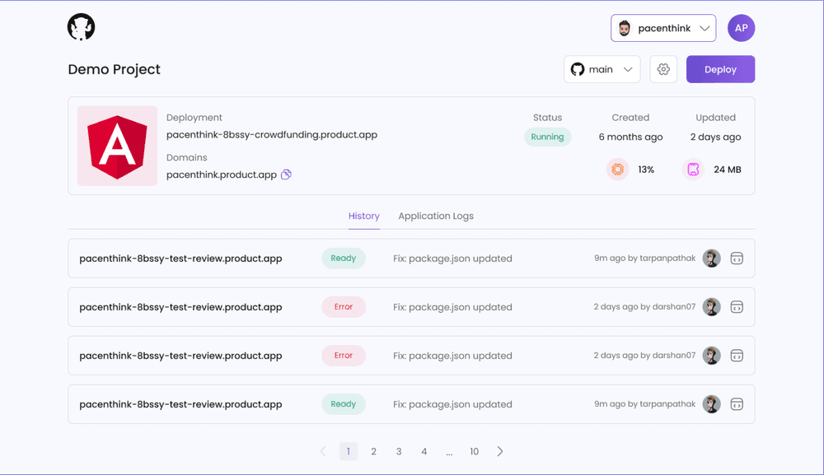Click the CPU usage icon
The width and height of the screenshot is (824, 475).
(x=617, y=170)
